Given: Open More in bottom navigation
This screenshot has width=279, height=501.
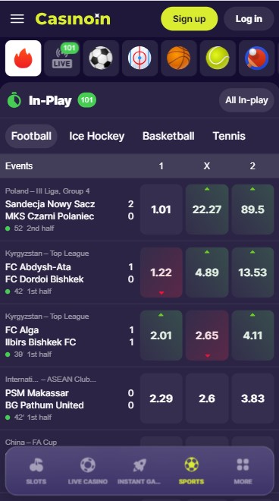Looking at the screenshot, I should (x=243, y=471).
